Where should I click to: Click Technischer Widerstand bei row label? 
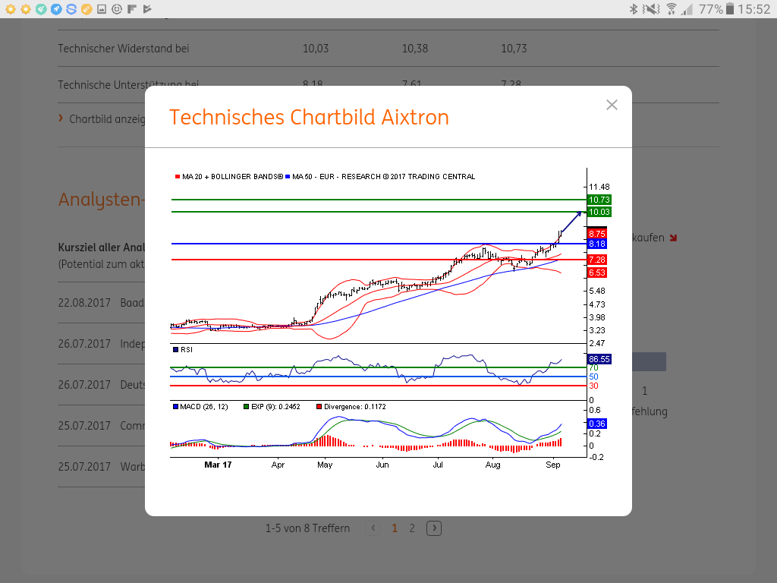124,49
